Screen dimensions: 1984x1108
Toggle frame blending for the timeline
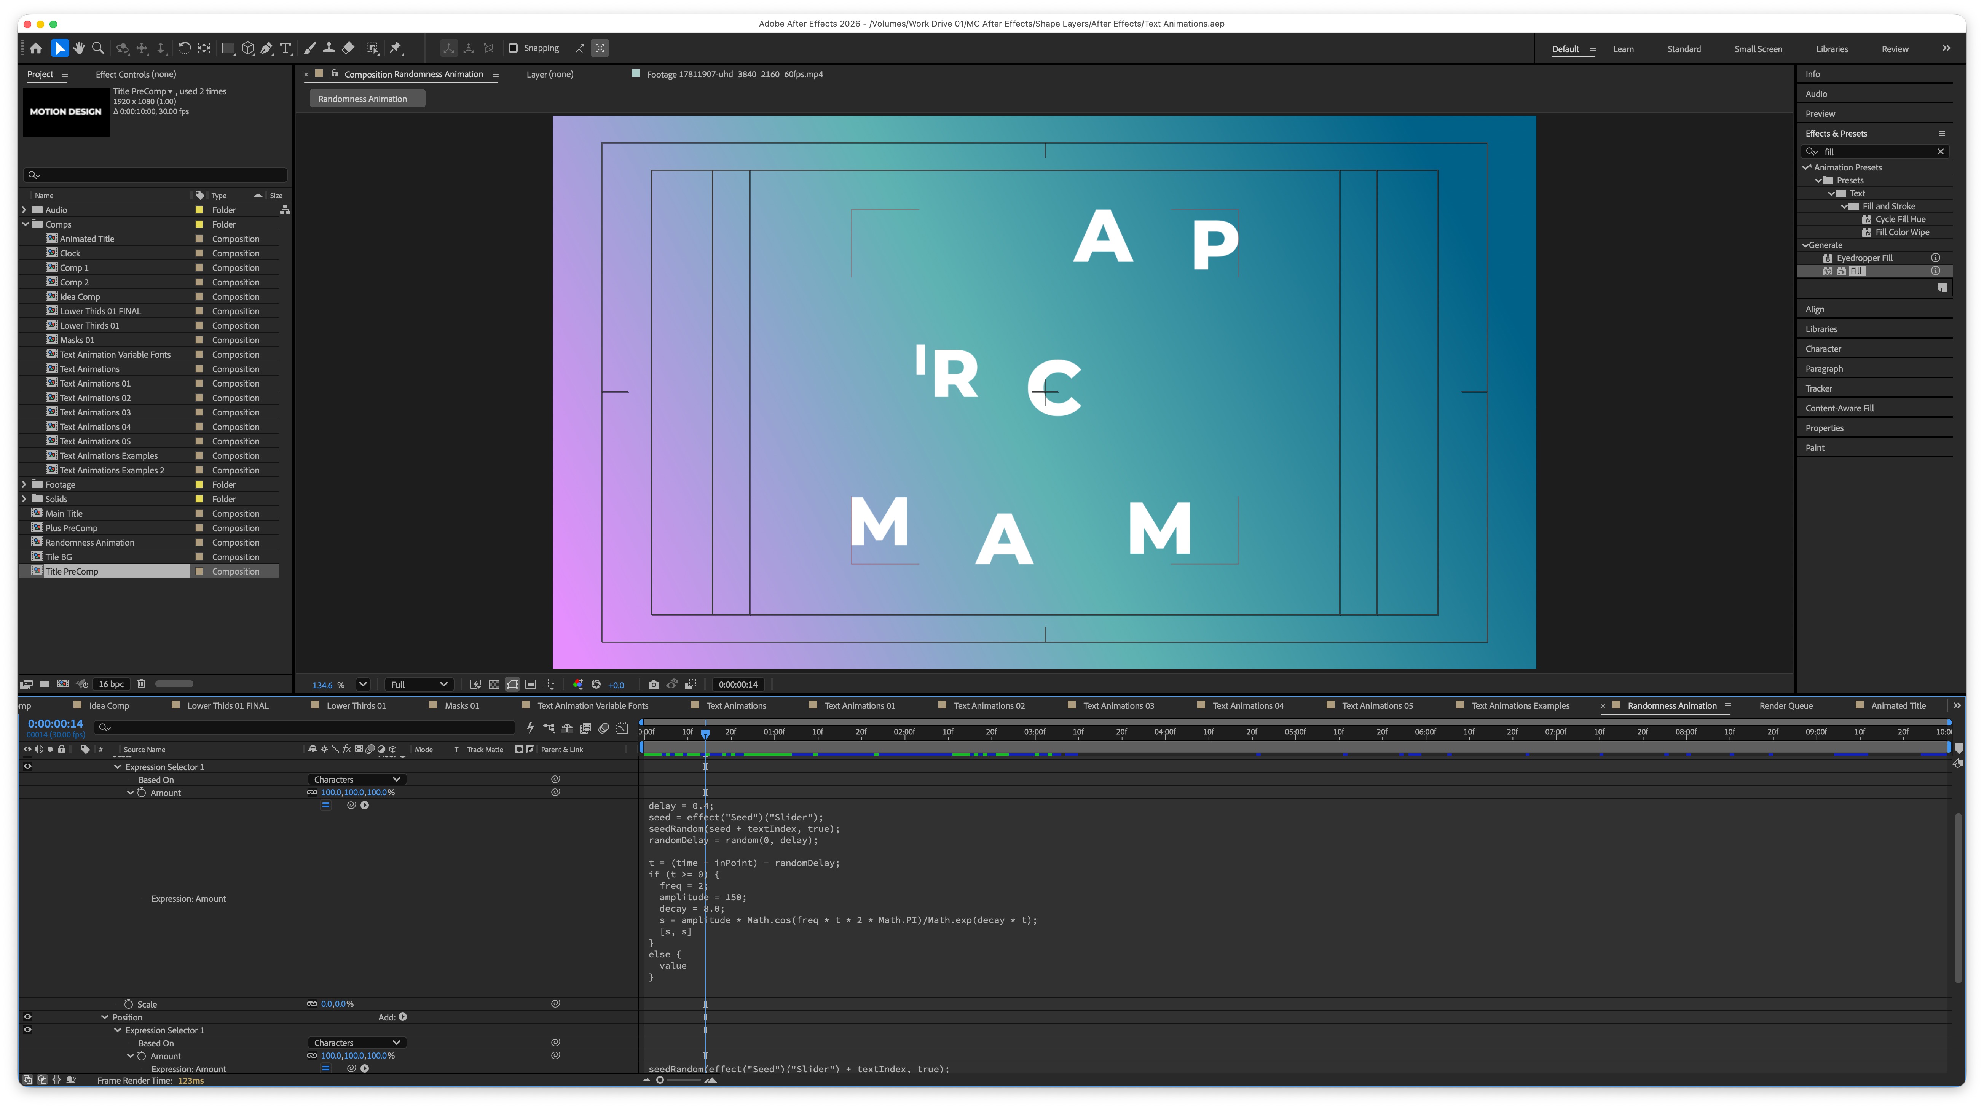585,728
